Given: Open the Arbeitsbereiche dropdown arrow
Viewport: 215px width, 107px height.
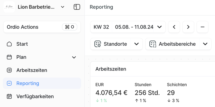Looking at the screenshot, I should 205,44.
